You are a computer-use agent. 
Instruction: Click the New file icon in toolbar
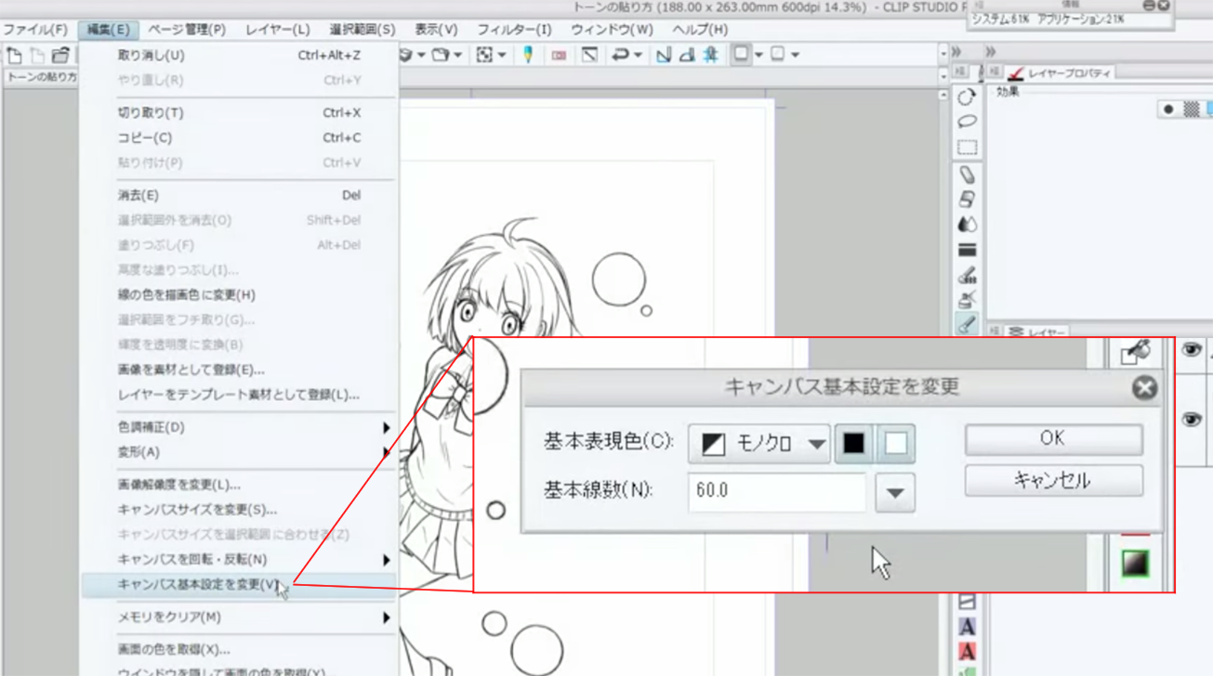pyautogui.click(x=14, y=56)
